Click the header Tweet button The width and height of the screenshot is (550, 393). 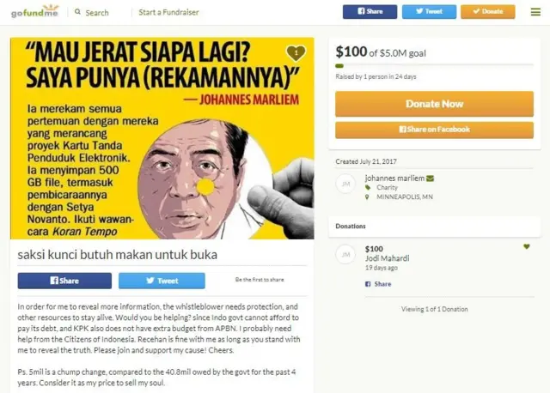tap(429, 11)
